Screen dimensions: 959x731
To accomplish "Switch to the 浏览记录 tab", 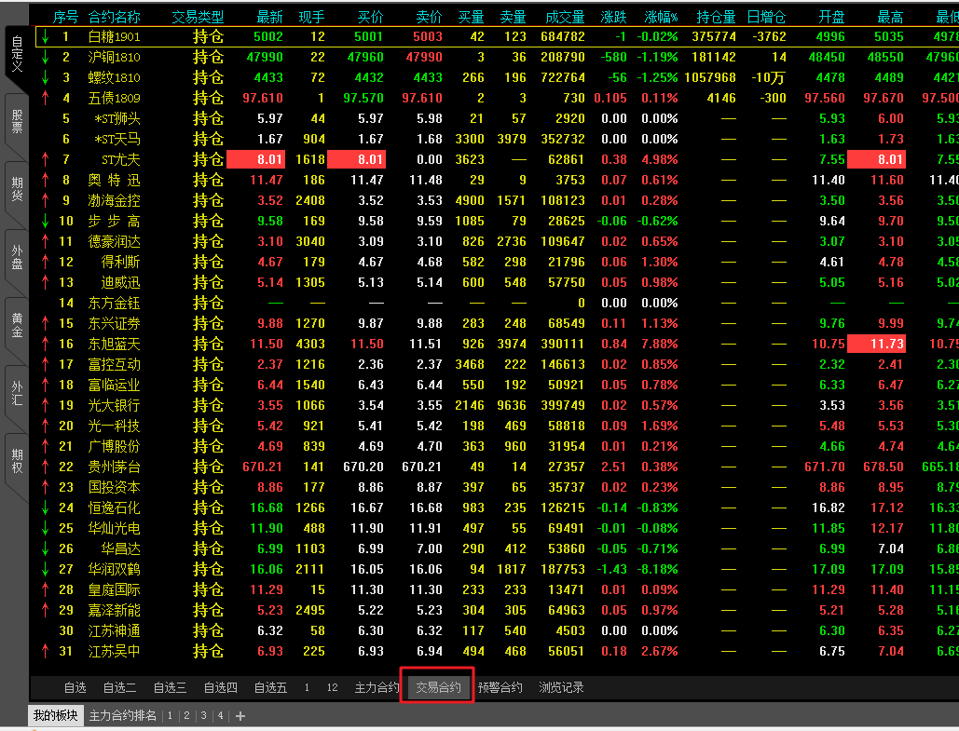I will coord(561,688).
